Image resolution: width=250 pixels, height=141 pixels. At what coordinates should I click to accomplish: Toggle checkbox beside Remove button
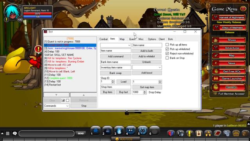pyautogui.click(x=68, y=100)
